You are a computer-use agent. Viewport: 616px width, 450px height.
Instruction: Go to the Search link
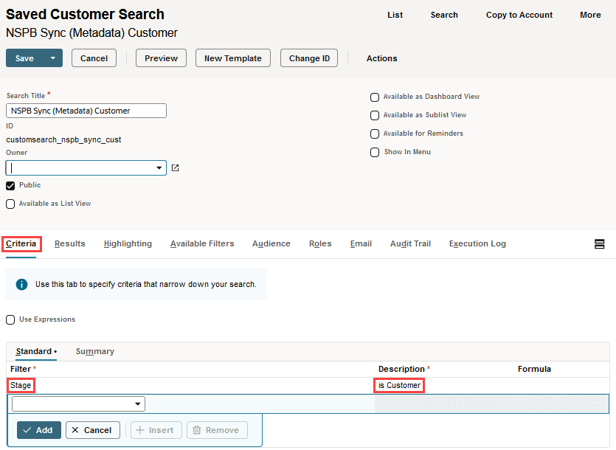tap(444, 15)
